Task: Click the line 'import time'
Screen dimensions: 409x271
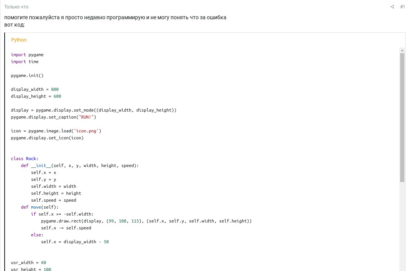Action: (25, 62)
